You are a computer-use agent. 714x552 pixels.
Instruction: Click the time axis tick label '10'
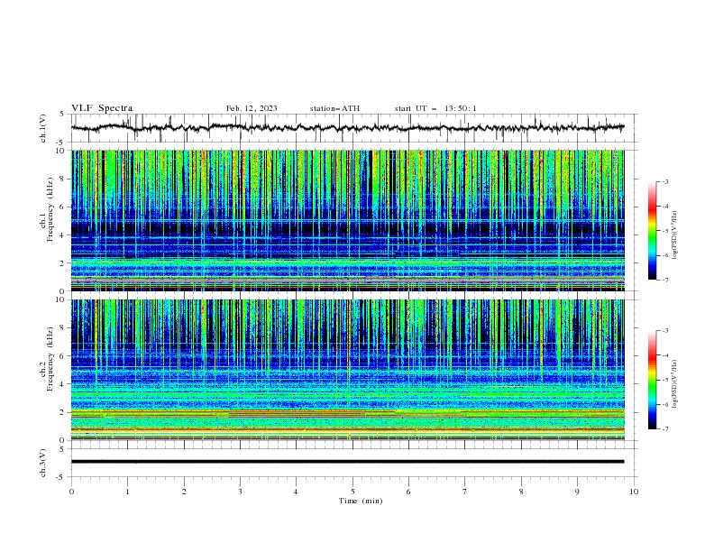[634, 492]
